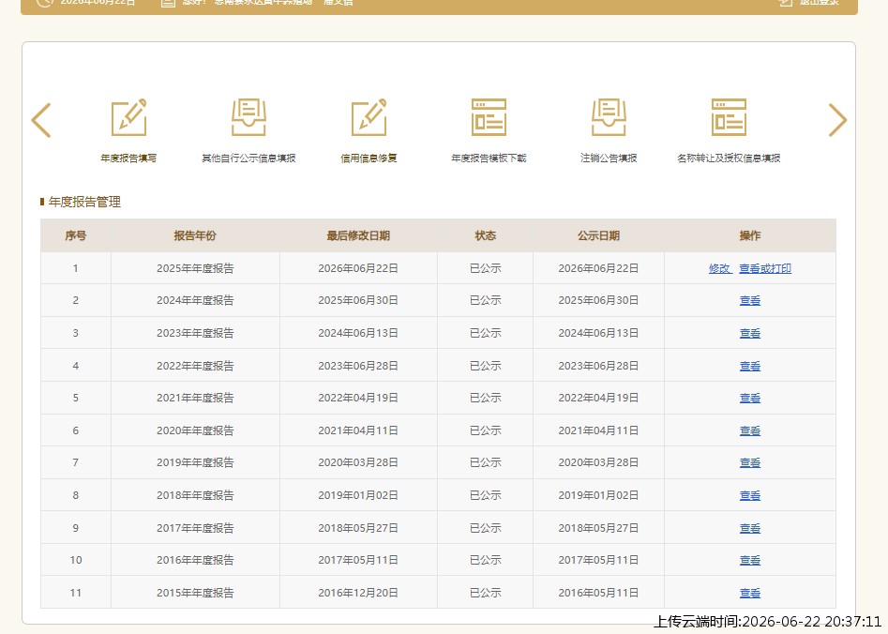Image resolution: width=888 pixels, height=634 pixels.
Task: Show previous menu items with left arrow
Action: pos(40,120)
